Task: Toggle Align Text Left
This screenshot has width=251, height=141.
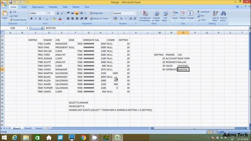Action: tap(68, 18)
